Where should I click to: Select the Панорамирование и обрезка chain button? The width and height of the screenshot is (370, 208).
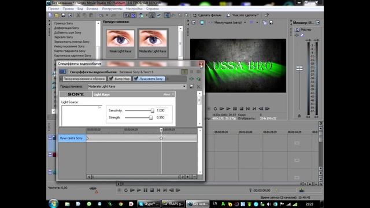(84, 79)
